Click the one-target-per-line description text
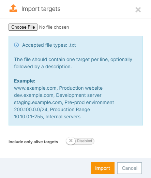The image size is (151, 178). click(73, 63)
